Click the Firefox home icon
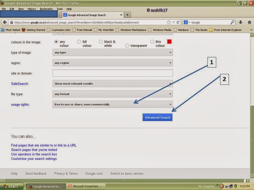The image size is (254, 190). point(249,22)
